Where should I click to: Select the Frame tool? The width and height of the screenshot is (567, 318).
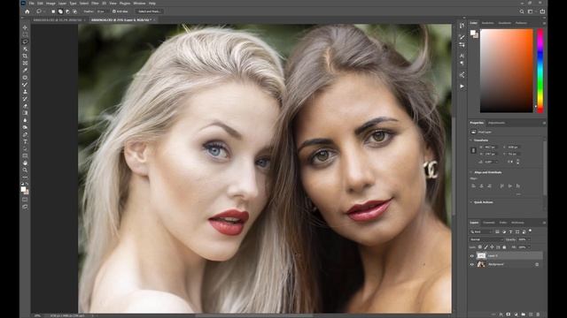point(25,64)
